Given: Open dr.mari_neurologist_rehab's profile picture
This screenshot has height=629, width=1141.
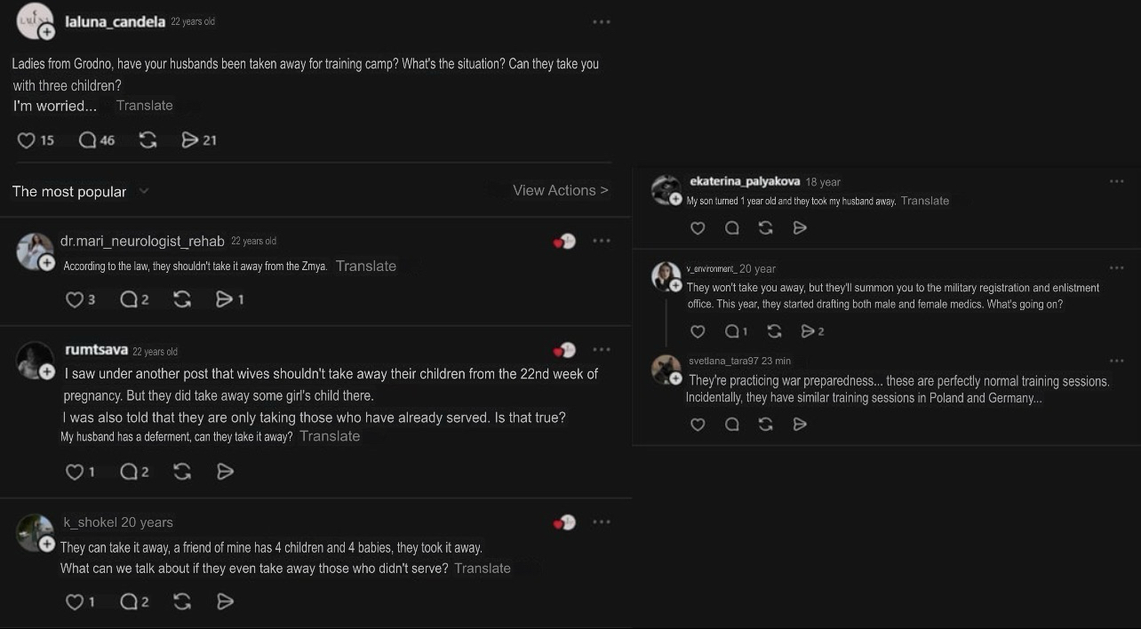Looking at the screenshot, I should (34, 251).
